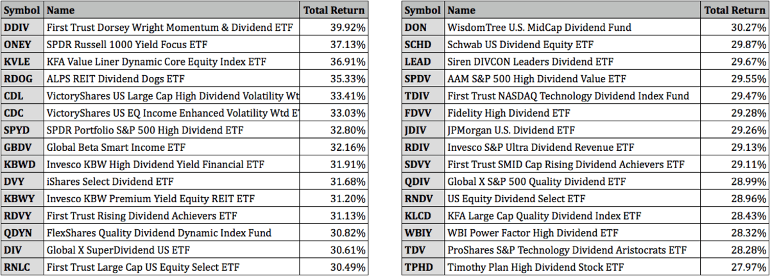Select Fidelity High Dividend ETF name cell
Viewport: 770px width, 276px height.
509,113
